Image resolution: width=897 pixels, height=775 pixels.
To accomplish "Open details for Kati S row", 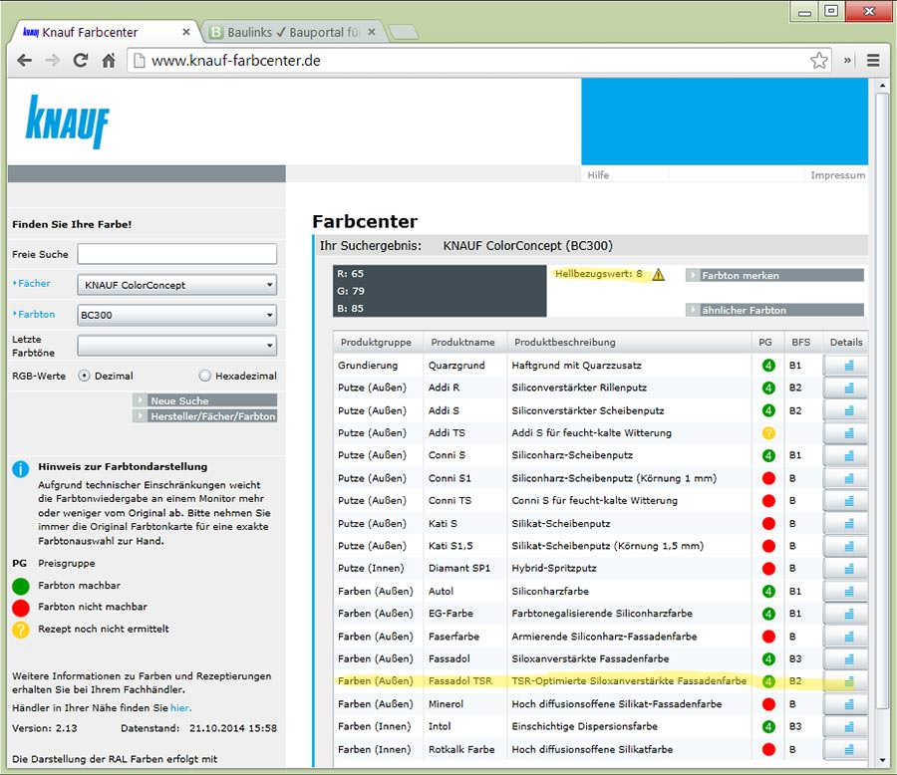I will click(845, 523).
